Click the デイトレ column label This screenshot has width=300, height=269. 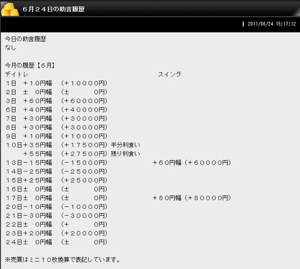coord(17,74)
